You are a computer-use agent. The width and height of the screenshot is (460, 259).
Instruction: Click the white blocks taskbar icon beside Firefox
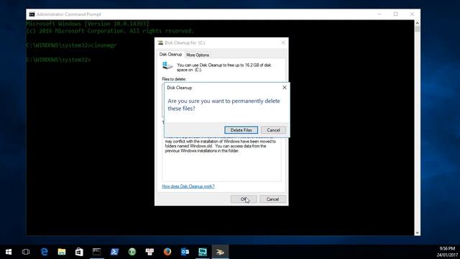point(149,252)
